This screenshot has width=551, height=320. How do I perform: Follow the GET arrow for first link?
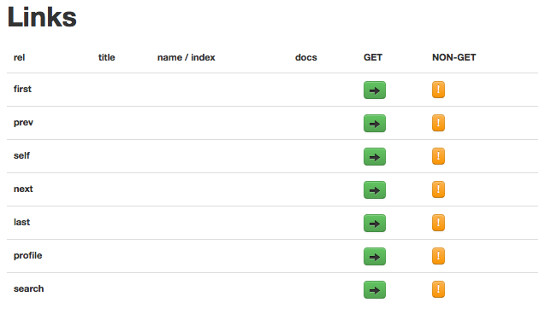375,90
